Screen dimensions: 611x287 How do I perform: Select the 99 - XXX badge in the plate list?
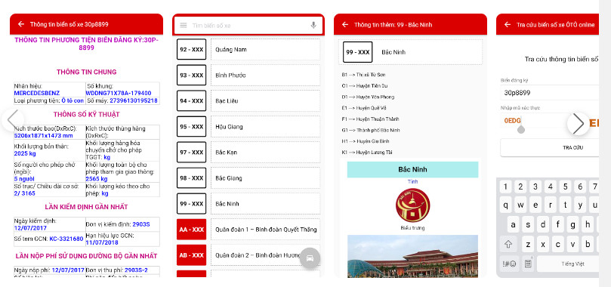coord(191,204)
